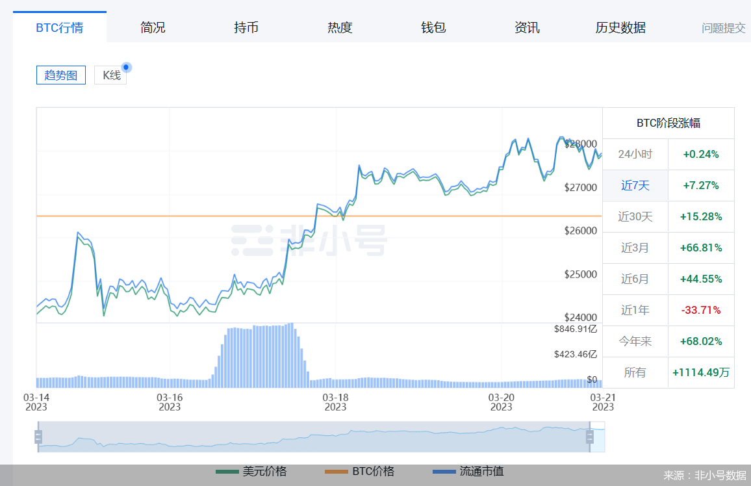Screen dimensions: 751x486
Task: Switch to the 持币 tab
Action: [246, 27]
